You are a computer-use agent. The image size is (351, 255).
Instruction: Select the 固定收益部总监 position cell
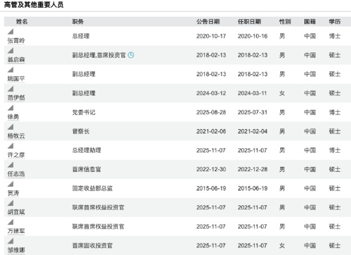tap(93, 189)
